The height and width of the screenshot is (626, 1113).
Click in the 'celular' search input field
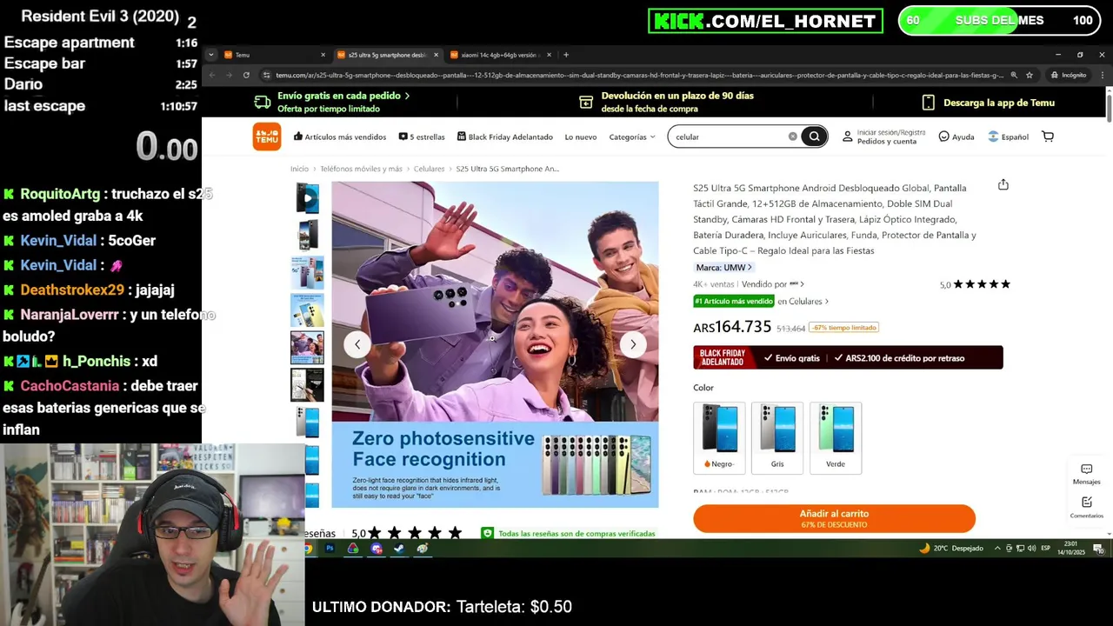729,137
